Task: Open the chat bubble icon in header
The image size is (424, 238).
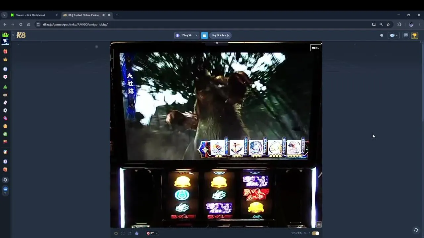Action: coord(406,35)
